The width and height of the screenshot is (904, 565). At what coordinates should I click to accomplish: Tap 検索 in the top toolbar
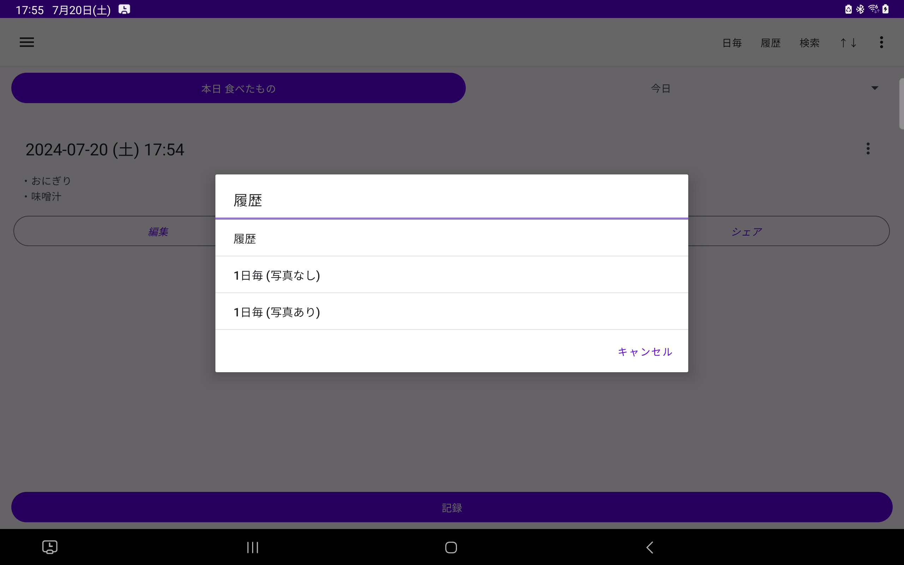tap(809, 43)
